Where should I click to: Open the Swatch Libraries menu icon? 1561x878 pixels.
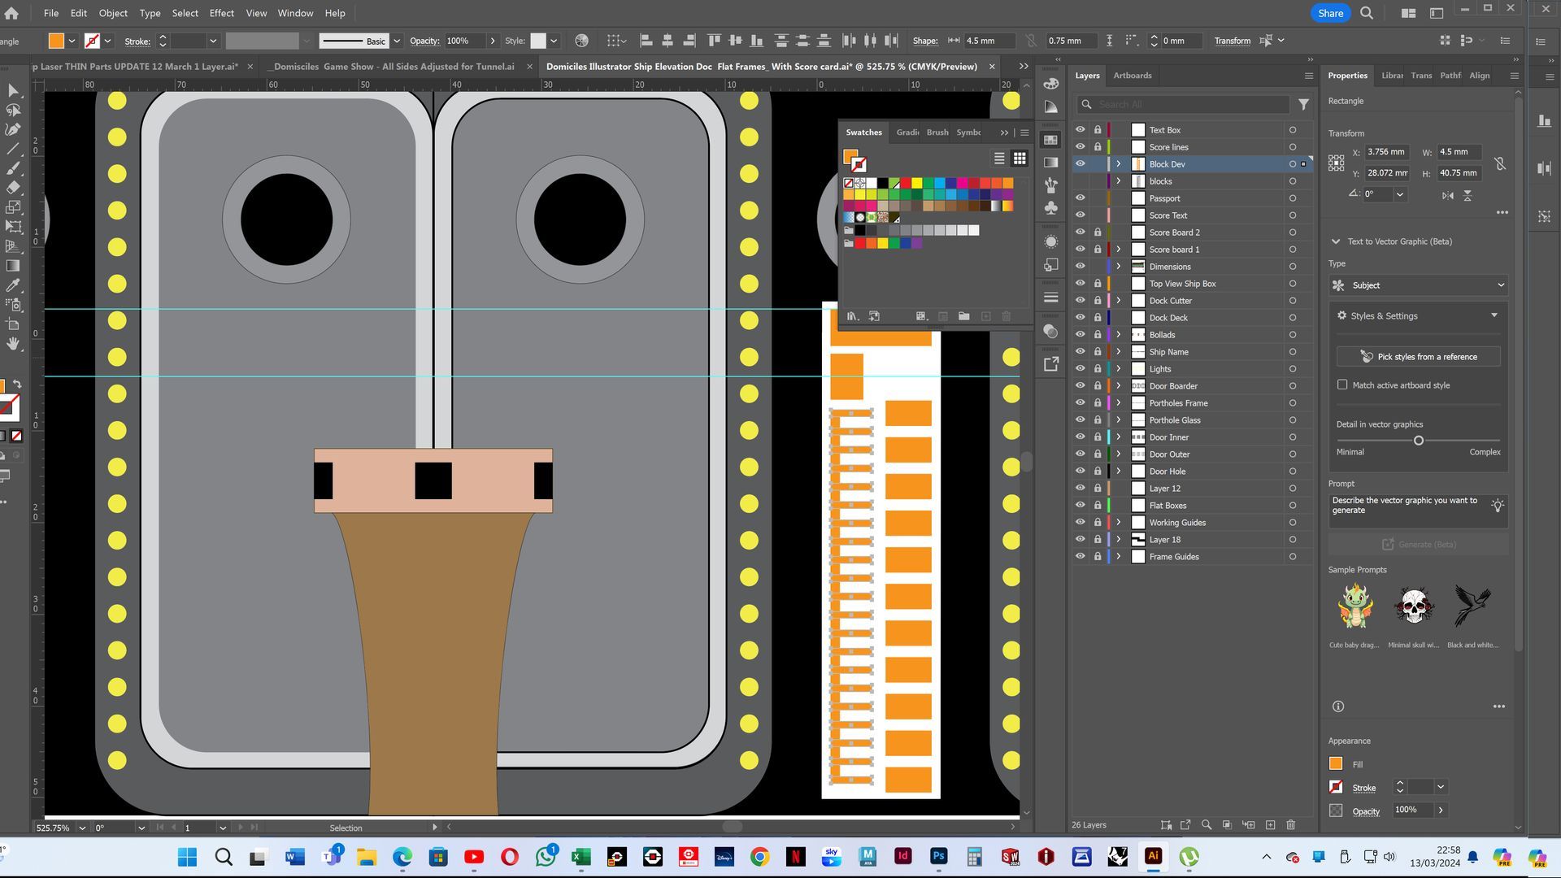click(x=852, y=316)
